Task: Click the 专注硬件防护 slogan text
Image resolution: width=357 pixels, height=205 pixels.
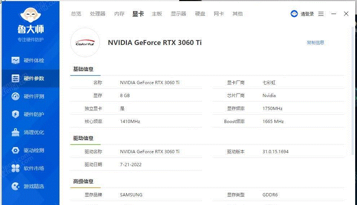Action: (31, 40)
